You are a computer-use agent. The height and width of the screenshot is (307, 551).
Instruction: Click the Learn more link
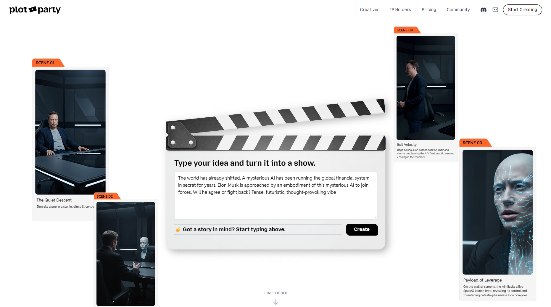(275, 292)
